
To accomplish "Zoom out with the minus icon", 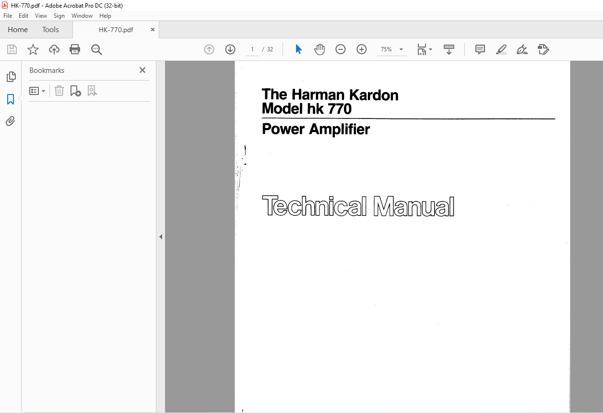I will [x=341, y=49].
